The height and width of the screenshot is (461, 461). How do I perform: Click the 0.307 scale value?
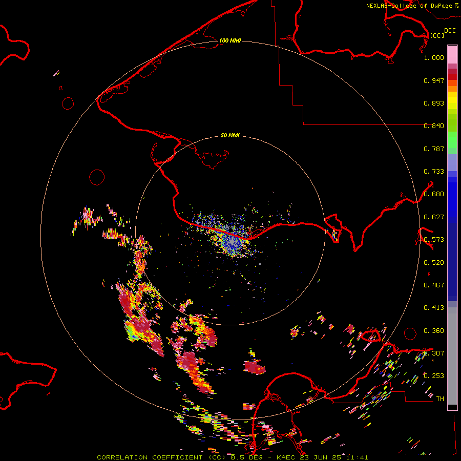click(x=434, y=353)
